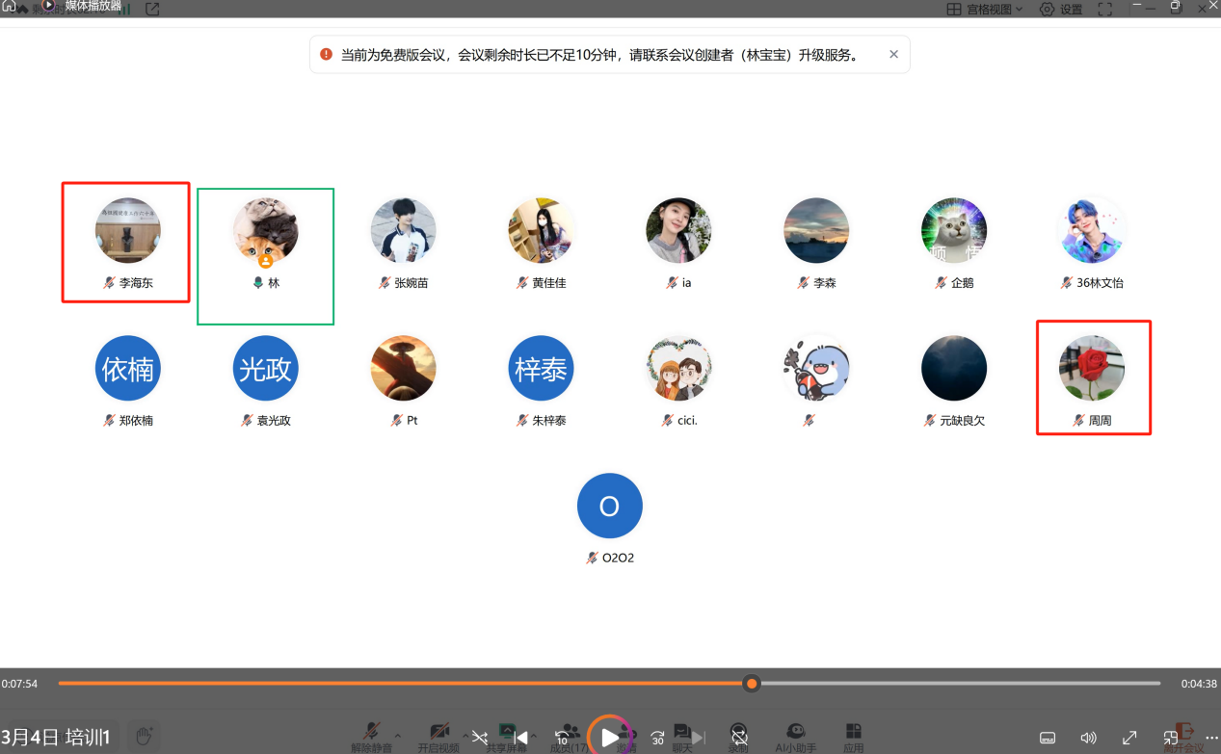Click the skip forward 30 seconds icon
Screen dimensions: 1221x754
[x=657, y=738]
